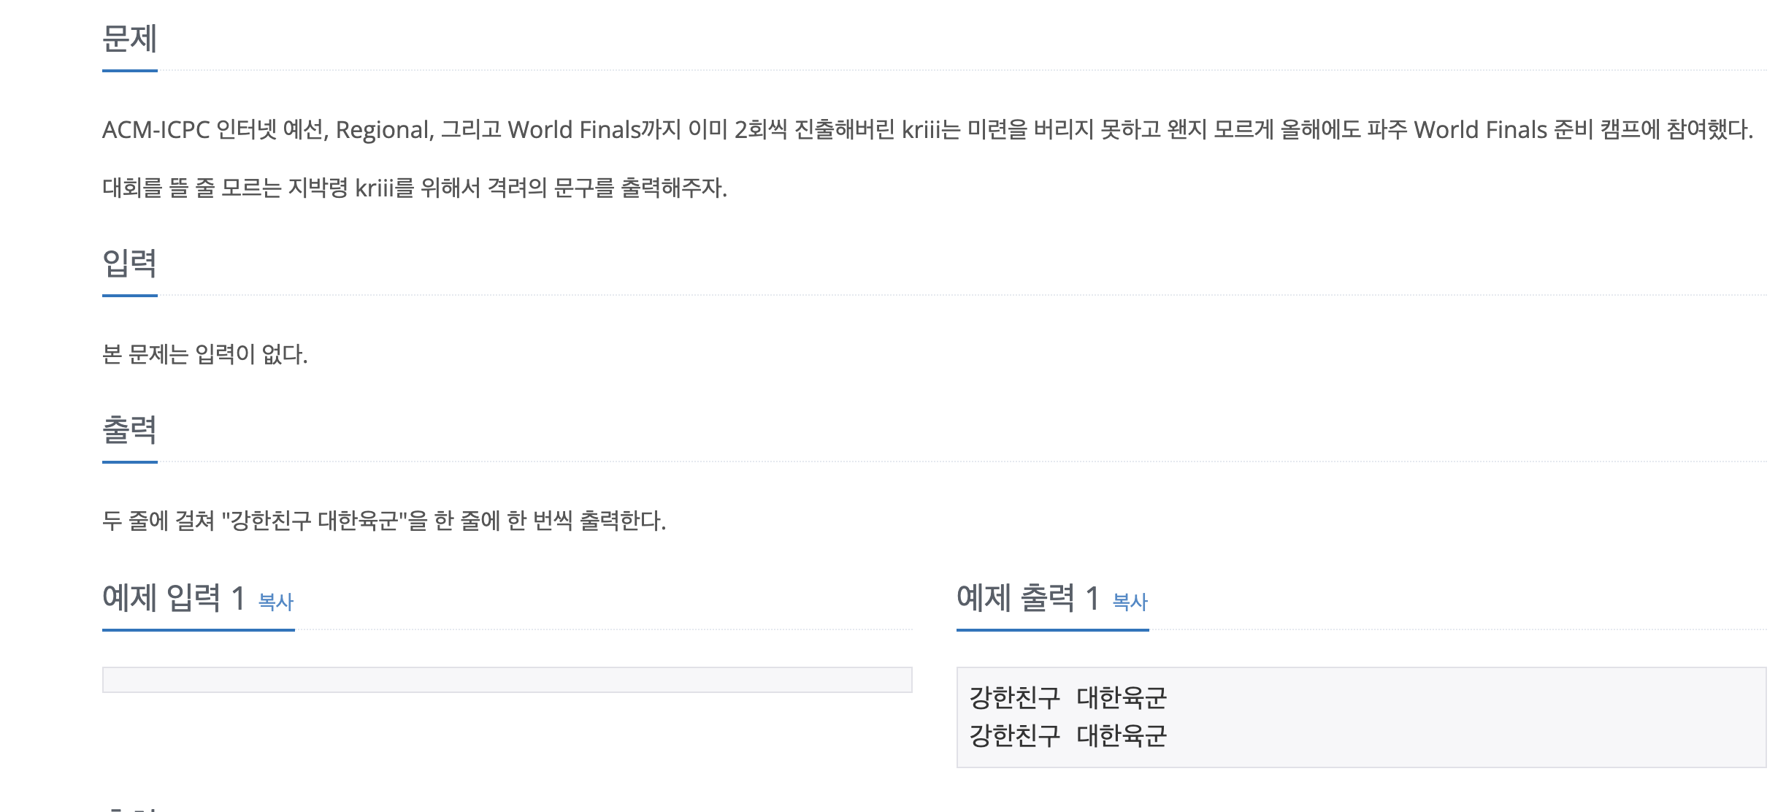Click the 예제 출력 1 heading text
Image resolution: width=1786 pixels, height=812 pixels.
click(1028, 598)
